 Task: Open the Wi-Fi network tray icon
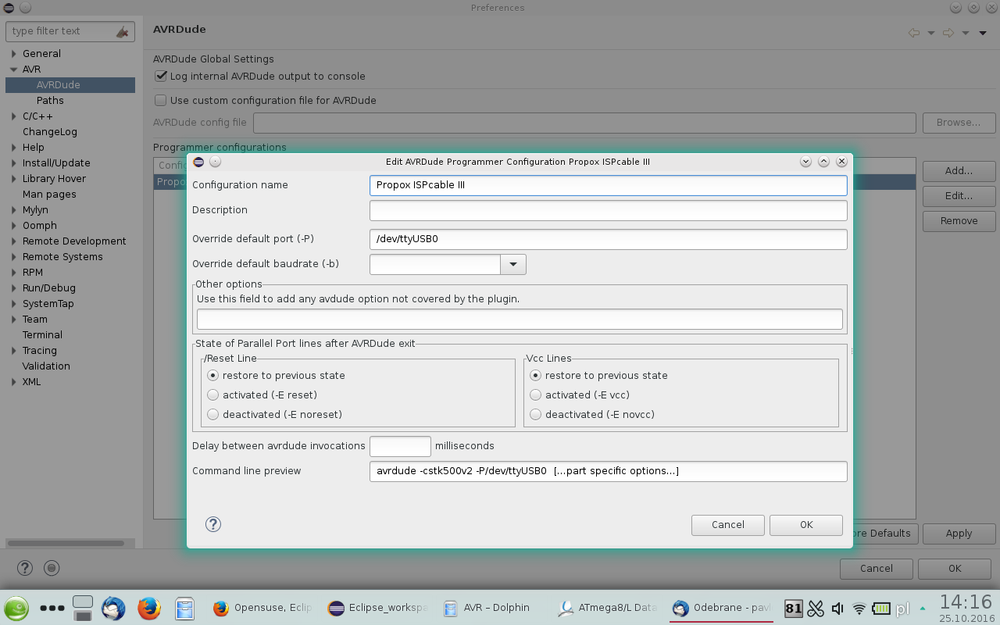point(859,609)
